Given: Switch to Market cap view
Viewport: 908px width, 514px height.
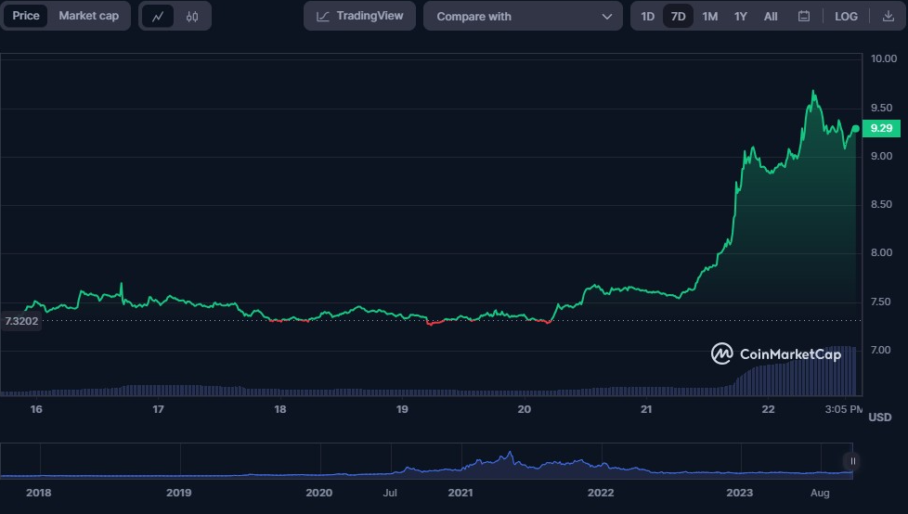Looking at the screenshot, I should click(88, 16).
